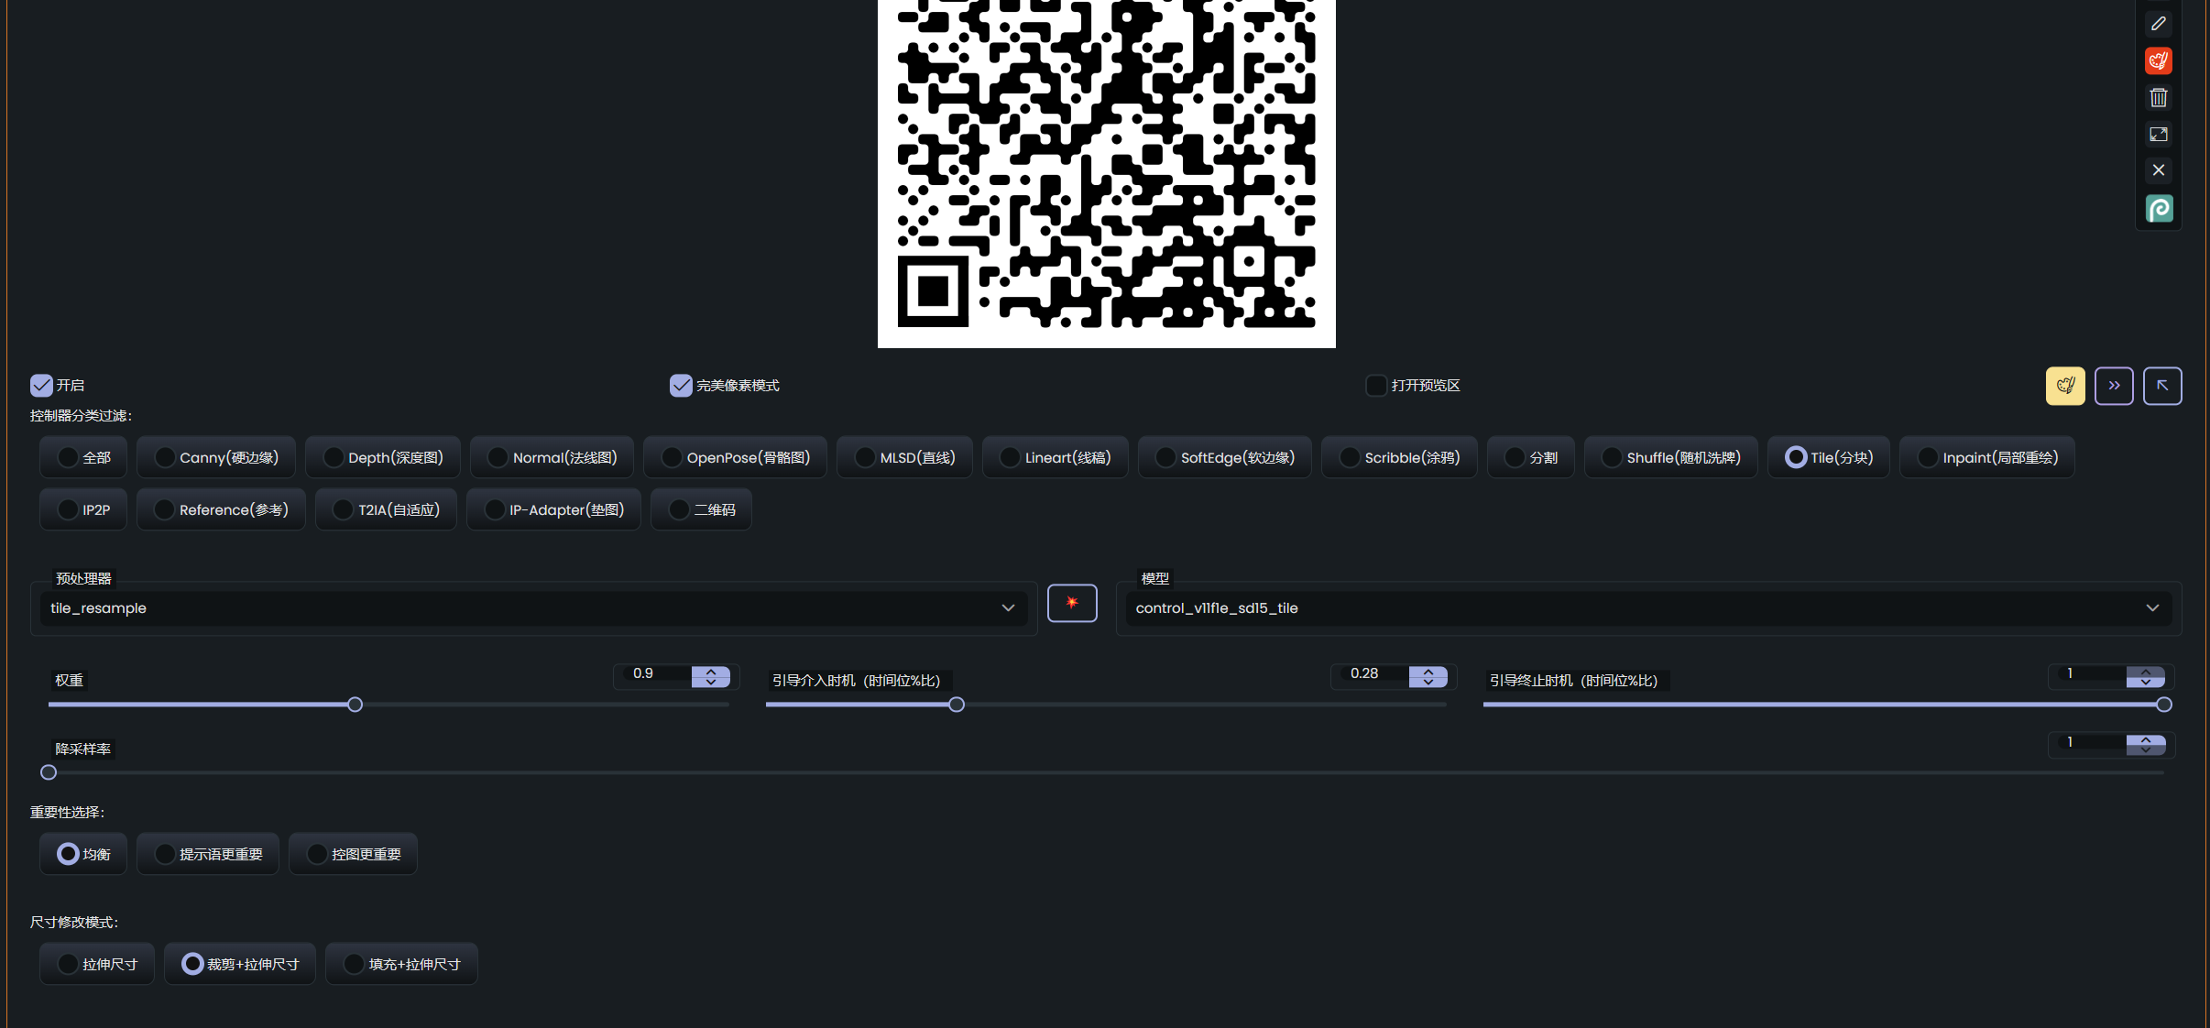Select the 二维码 filter
This screenshot has height=1028, width=2210.
point(701,509)
